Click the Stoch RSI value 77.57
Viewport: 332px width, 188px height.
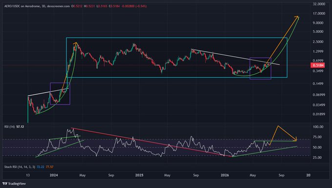(49, 167)
